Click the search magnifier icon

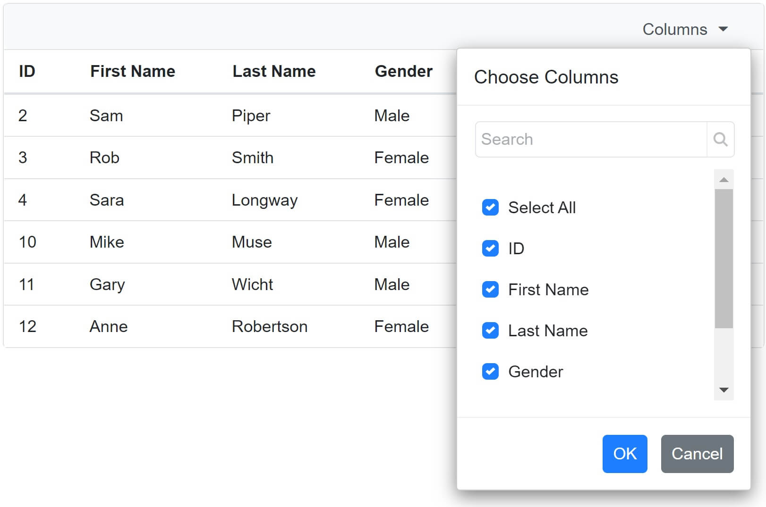click(x=720, y=139)
